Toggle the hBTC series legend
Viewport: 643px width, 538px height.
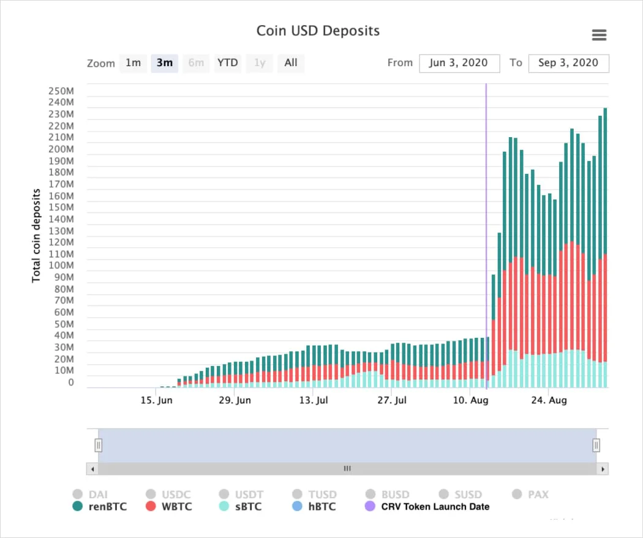[x=314, y=506]
